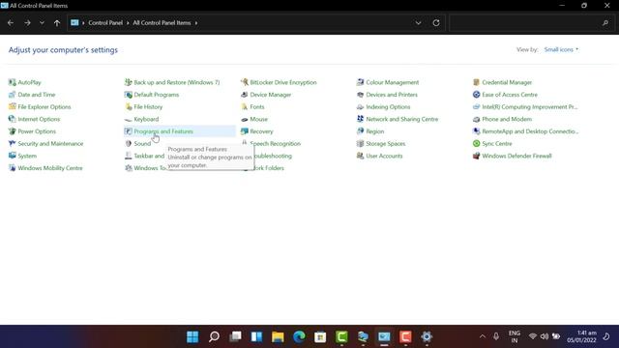Click the Search Control Panel field
The height and width of the screenshot is (348, 619).
pos(531,23)
